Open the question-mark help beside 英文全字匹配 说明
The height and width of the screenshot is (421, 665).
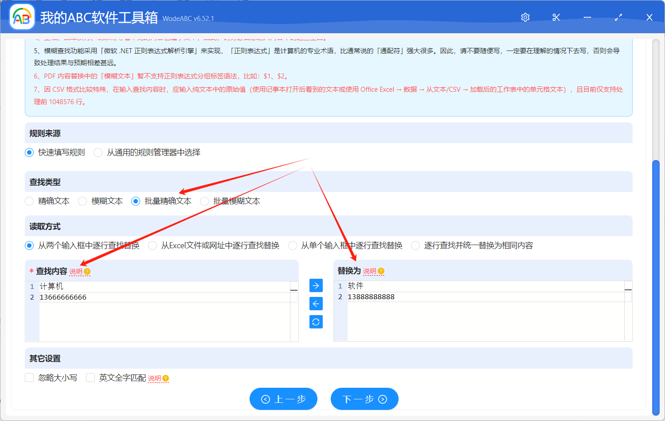pyautogui.click(x=165, y=378)
